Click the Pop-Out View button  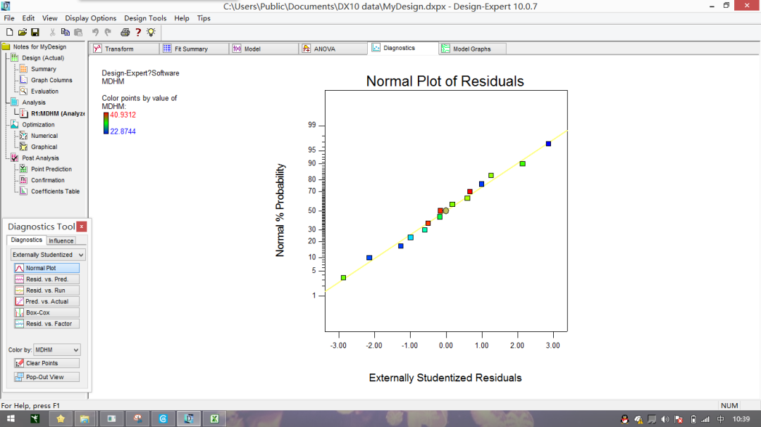(47, 377)
